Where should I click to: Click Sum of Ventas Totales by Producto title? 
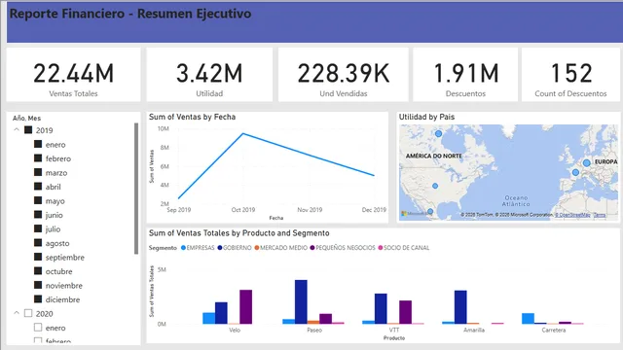pyautogui.click(x=239, y=233)
